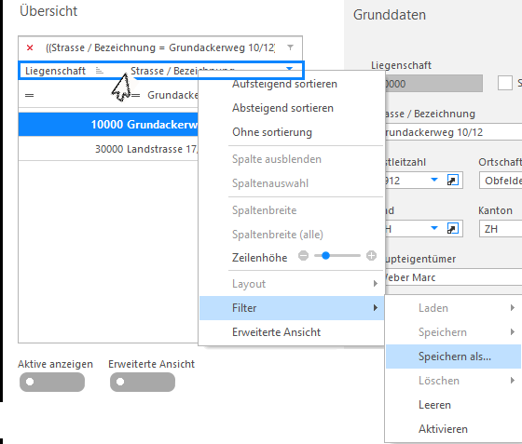The width and height of the screenshot is (522, 444).
Task: Click the Haupteigentümer field Weber Marc
Action: 453,277
